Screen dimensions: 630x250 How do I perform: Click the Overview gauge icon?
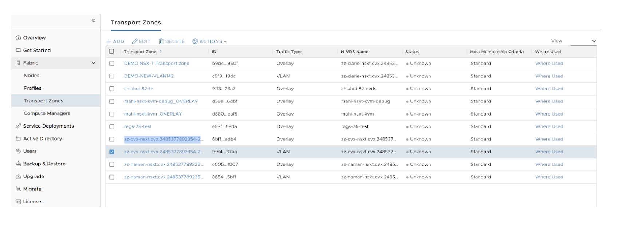[x=18, y=38]
